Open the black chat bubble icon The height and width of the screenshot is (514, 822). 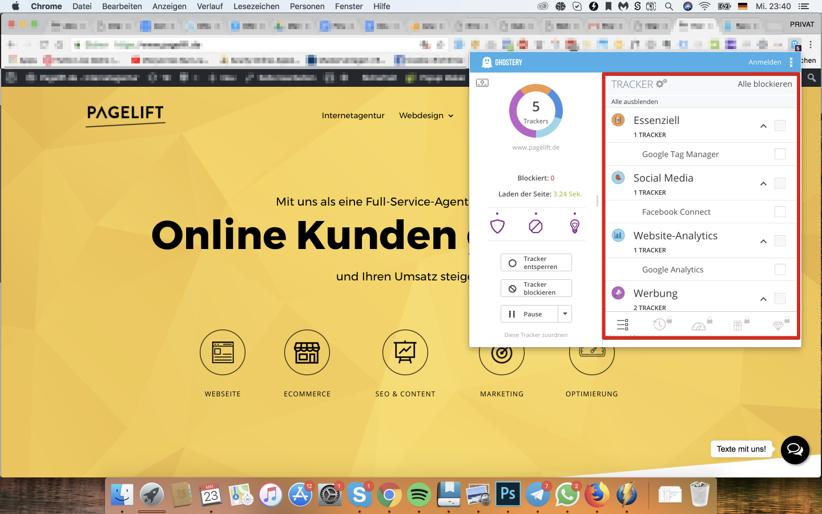click(795, 449)
